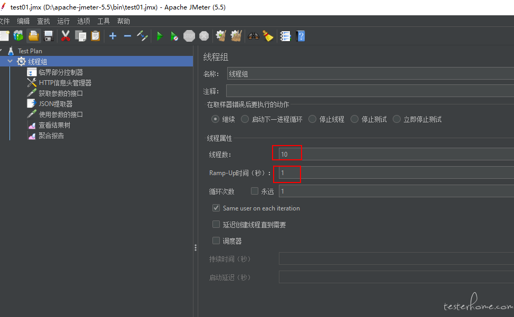Image resolution: width=514 pixels, height=317 pixels.
Task: Select 获取参数的接口 sampler
Action: tap(61, 93)
